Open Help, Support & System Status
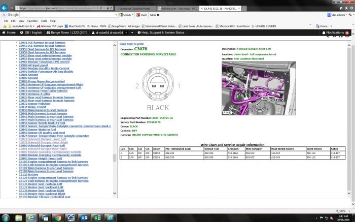Image resolution: width=355 pixels, height=222 pixels. pos(161,33)
